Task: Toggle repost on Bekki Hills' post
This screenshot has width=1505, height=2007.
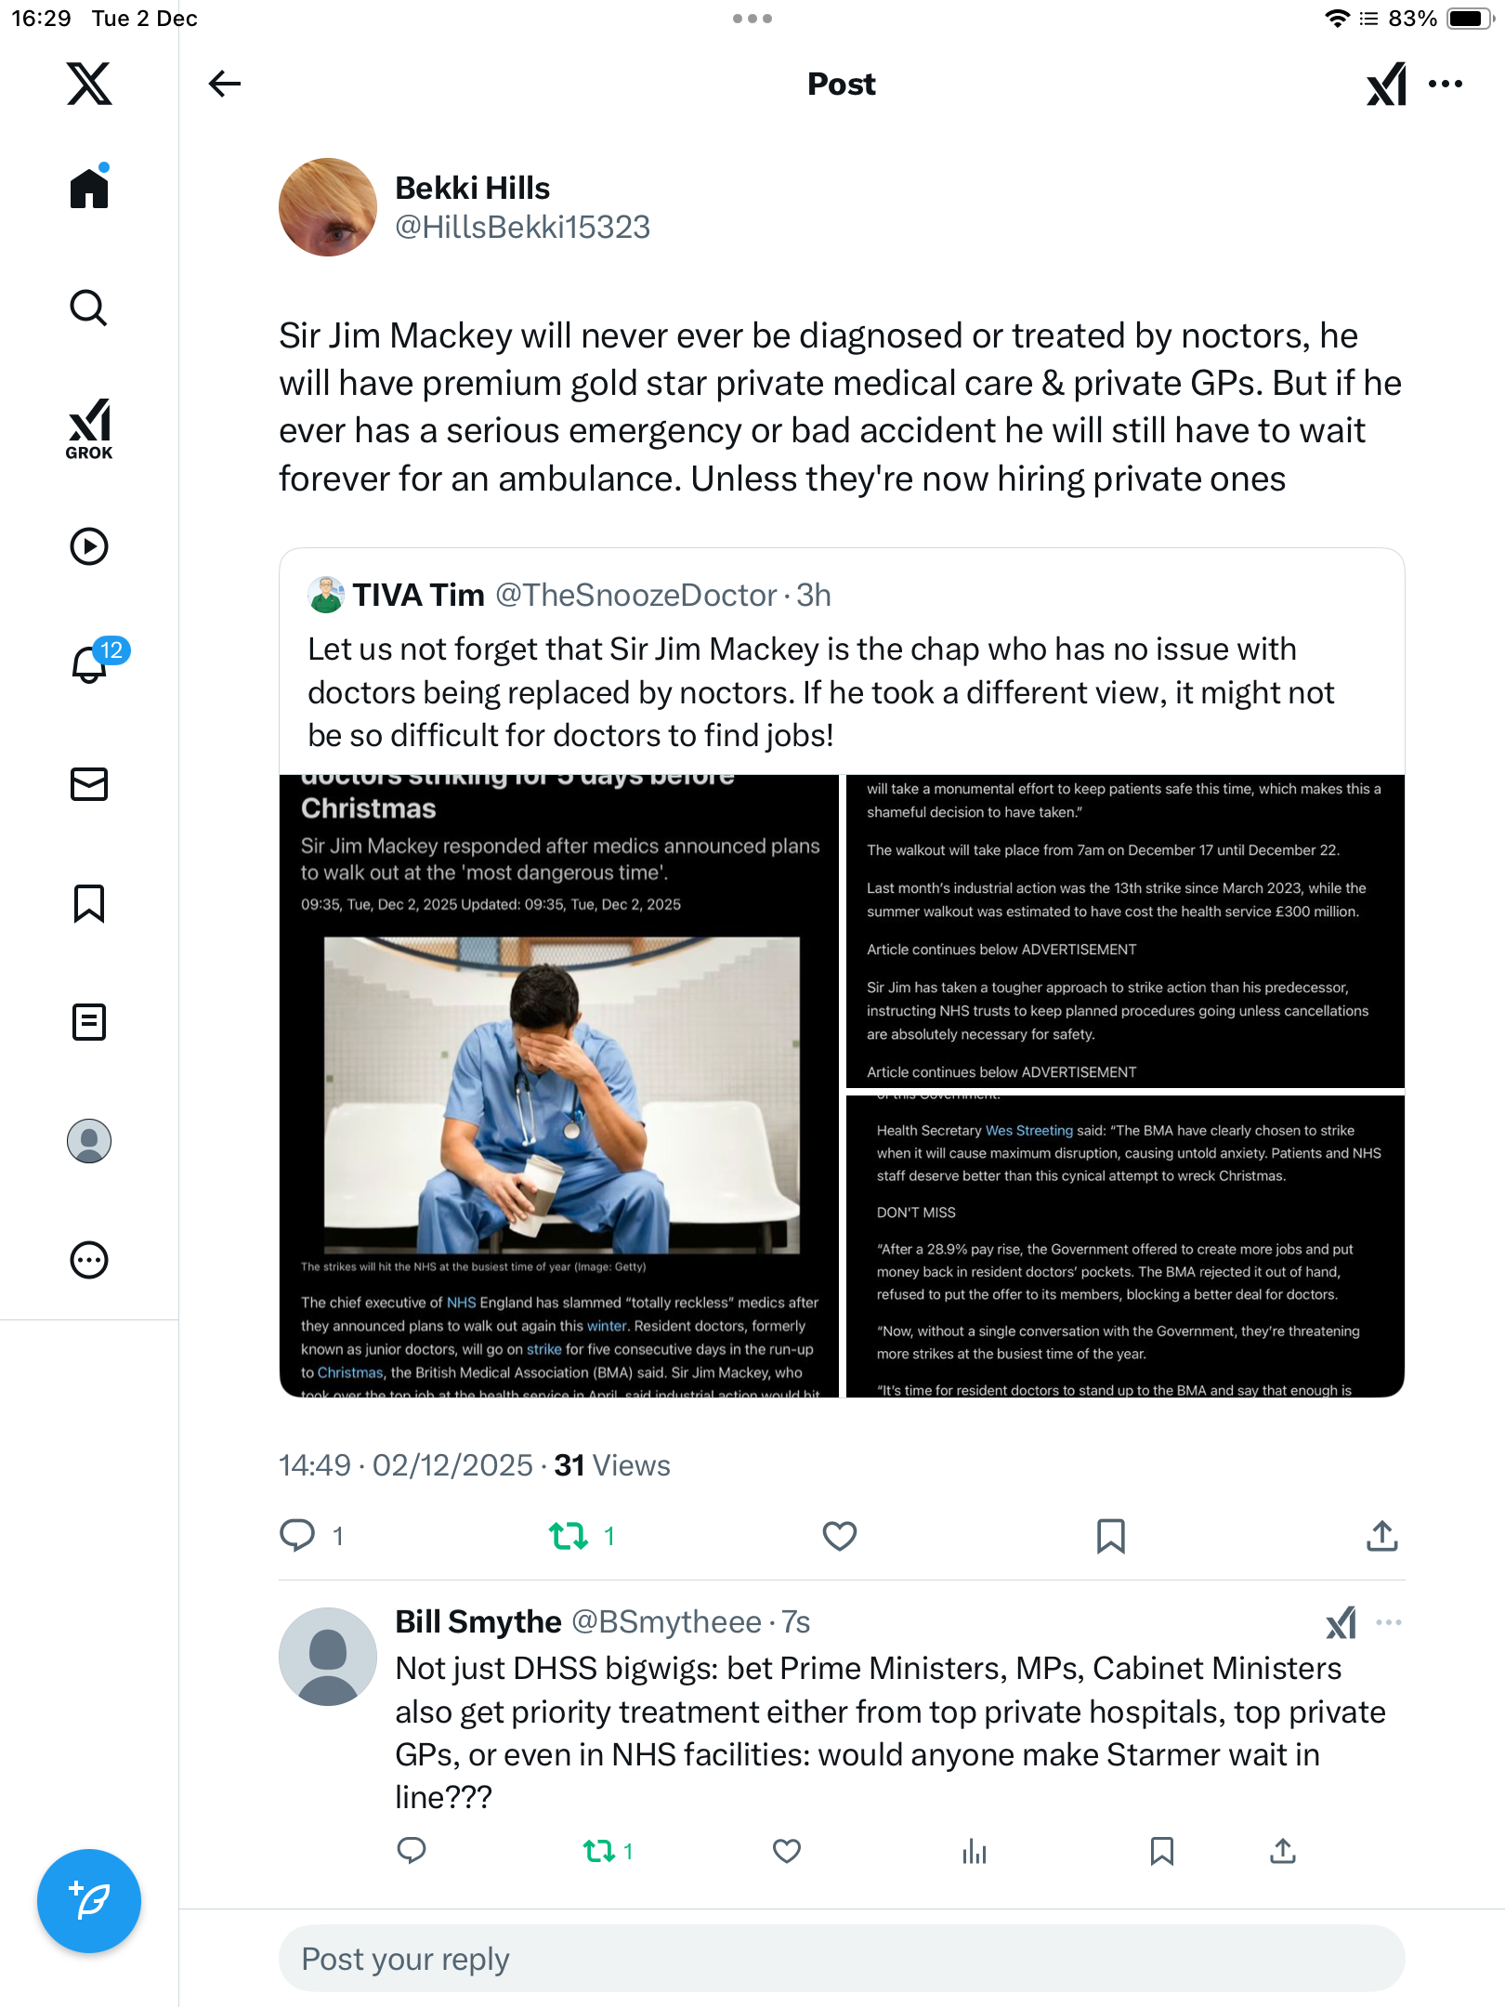Action: 569,1536
